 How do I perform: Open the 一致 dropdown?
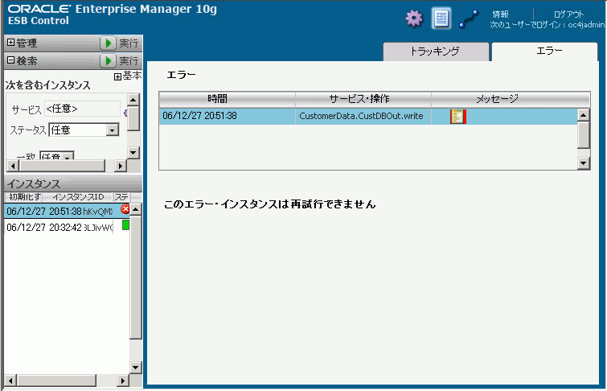[x=68, y=156]
